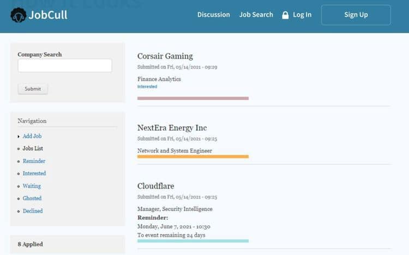This screenshot has height=255, width=409.
Task: Click the JobCull logo icon
Action: pyautogui.click(x=18, y=15)
